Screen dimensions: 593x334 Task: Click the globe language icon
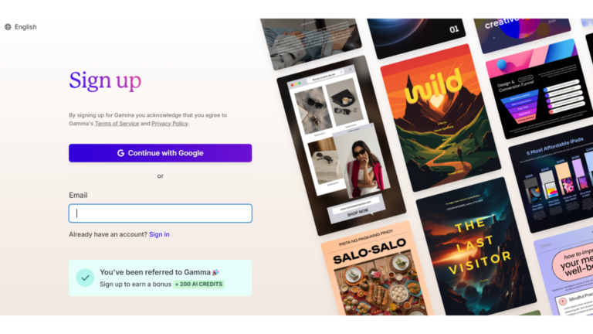point(8,27)
